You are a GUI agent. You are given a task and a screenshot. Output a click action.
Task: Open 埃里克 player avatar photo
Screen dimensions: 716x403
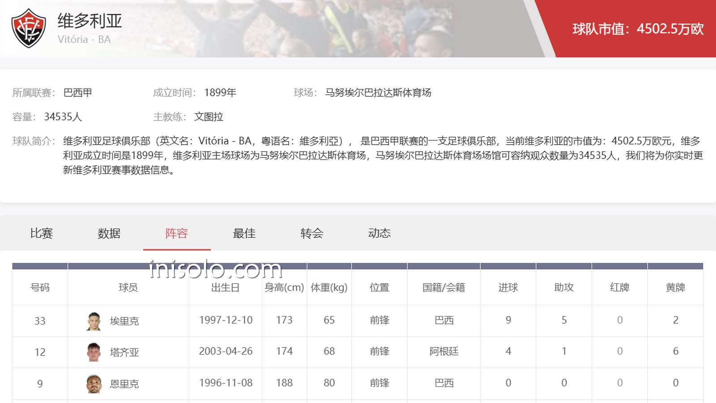pos(94,321)
